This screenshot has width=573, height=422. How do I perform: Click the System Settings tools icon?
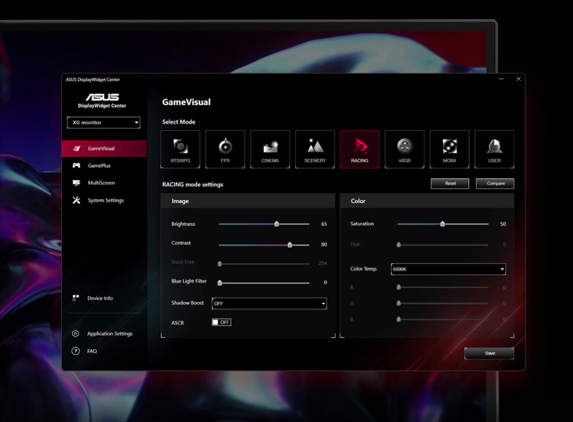tap(76, 200)
